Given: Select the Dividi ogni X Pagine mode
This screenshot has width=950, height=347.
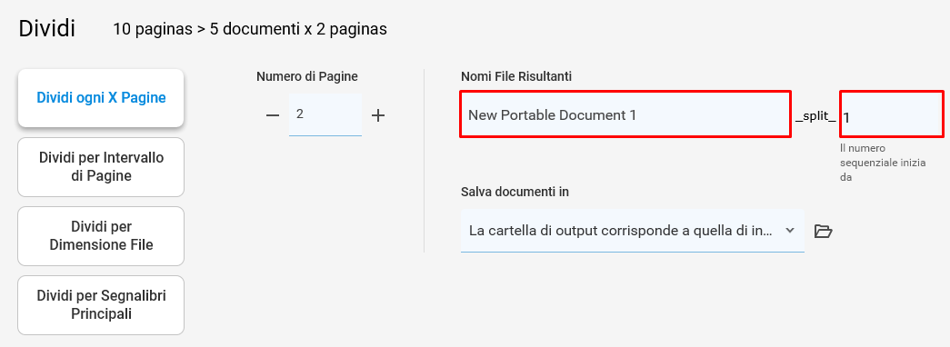Looking at the screenshot, I should click(x=101, y=98).
